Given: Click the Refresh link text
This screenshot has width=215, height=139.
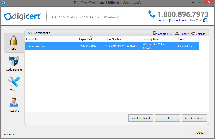Looking at the screenshot, I should click(200, 34).
